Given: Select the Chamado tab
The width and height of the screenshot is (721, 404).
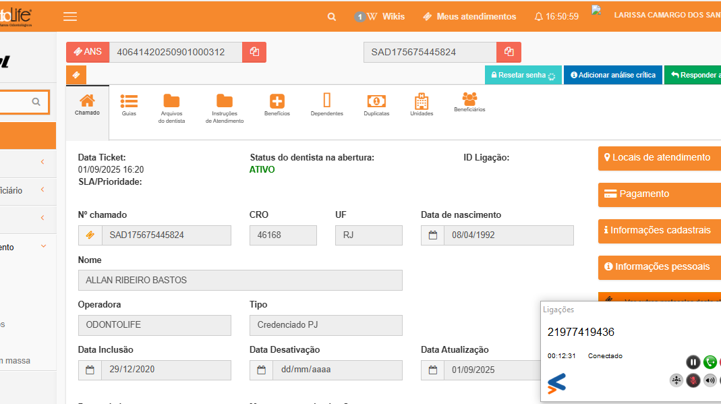Looking at the screenshot, I should coord(87,105).
